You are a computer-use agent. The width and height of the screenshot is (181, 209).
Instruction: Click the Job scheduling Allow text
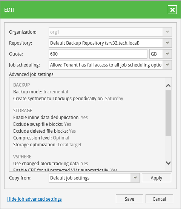106,65
